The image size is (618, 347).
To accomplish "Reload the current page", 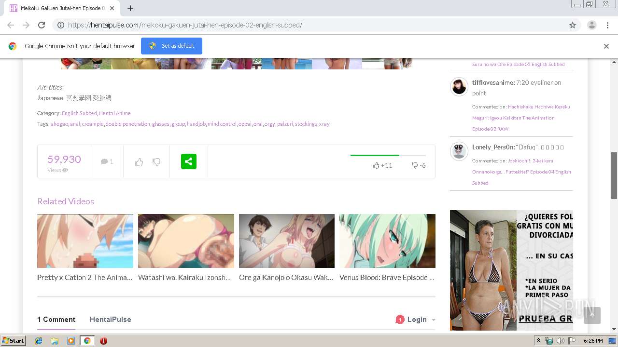I will 42,25.
